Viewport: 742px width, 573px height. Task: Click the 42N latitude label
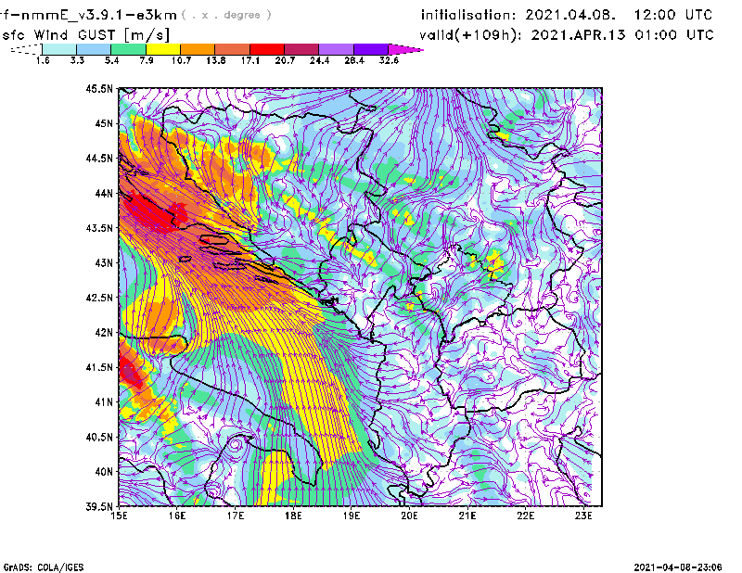coord(104,333)
